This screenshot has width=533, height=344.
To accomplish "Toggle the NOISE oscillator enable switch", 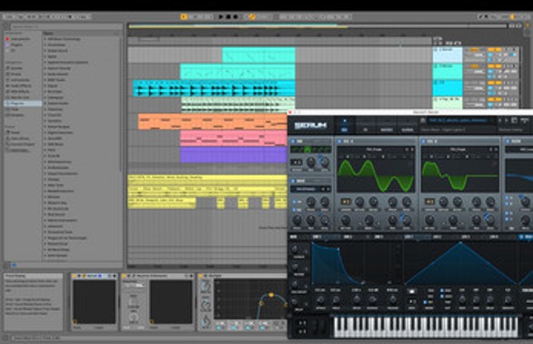I will click(x=293, y=181).
